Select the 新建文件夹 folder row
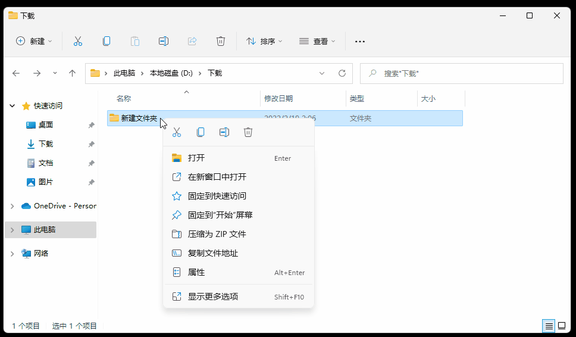The width and height of the screenshot is (576, 337). tap(285, 118)
